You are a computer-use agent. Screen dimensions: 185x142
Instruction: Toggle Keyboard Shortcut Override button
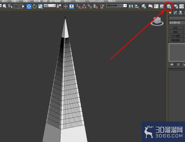coord(71,6)
